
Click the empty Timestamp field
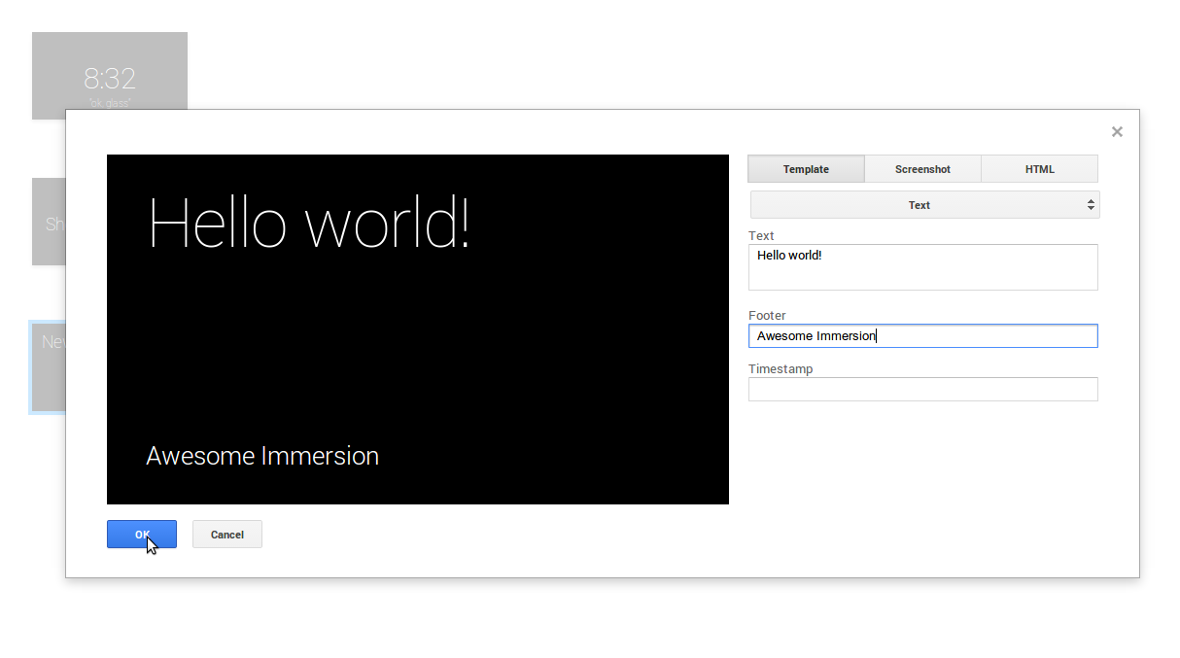pos(922,390)
